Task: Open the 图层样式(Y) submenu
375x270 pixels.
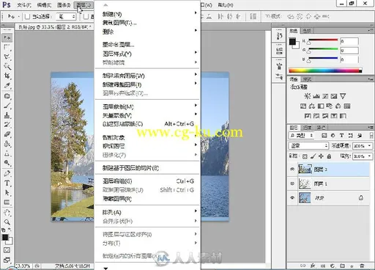Action: click(x=148, y=54)
